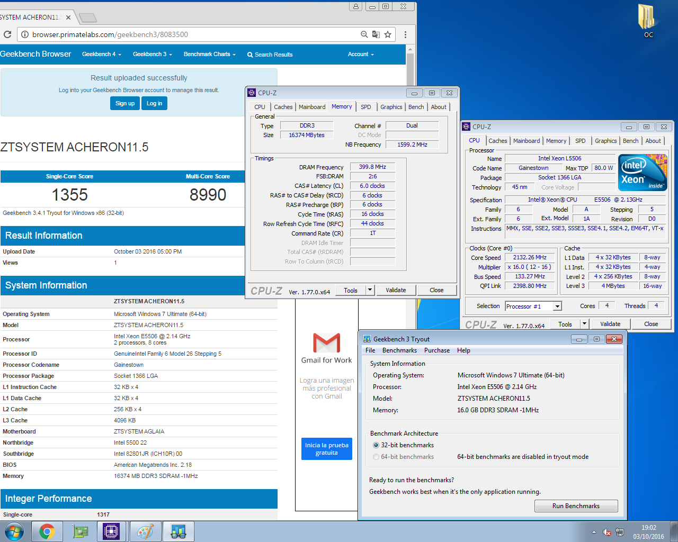Expand the Geekbench 4 dropdown menu
The image size is (678, 542).
pyautogui.click(x=102, y=54)
